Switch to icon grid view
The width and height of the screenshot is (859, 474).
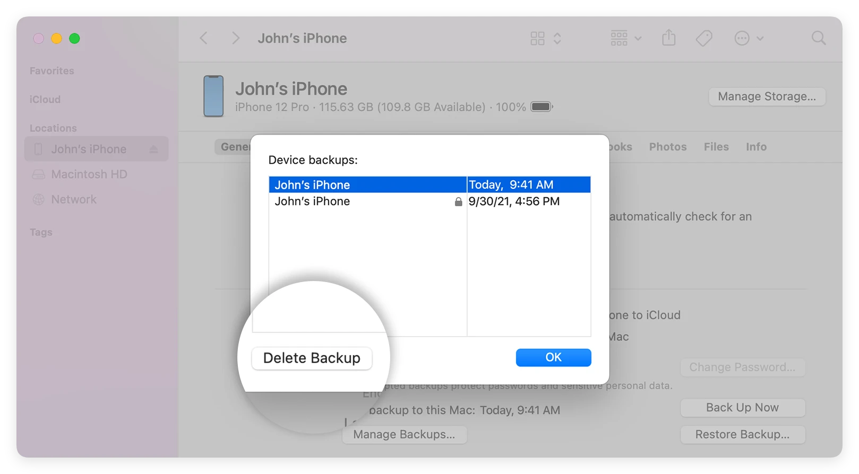pos(537,38)
